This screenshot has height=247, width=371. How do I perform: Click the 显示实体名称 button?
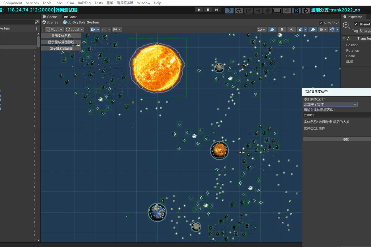click(x=61, y=36)
